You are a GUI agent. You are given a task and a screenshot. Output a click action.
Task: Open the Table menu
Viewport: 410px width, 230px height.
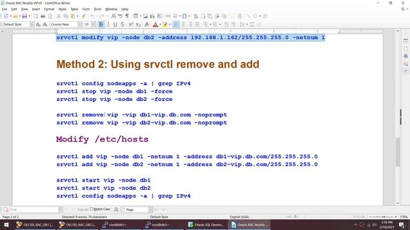[x=74, y=9]
